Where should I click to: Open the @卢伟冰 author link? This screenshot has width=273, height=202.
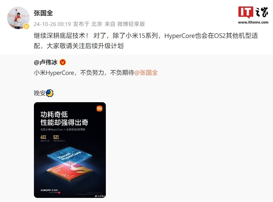point(46,62)
